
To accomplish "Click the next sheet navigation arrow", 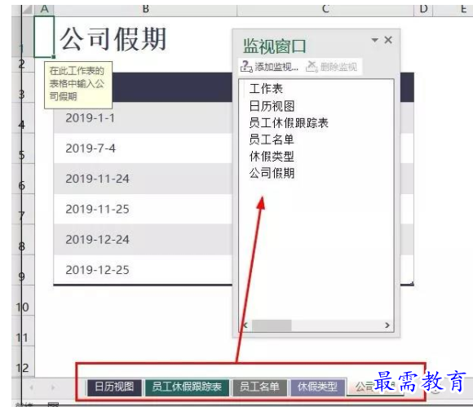I will 53,387.
